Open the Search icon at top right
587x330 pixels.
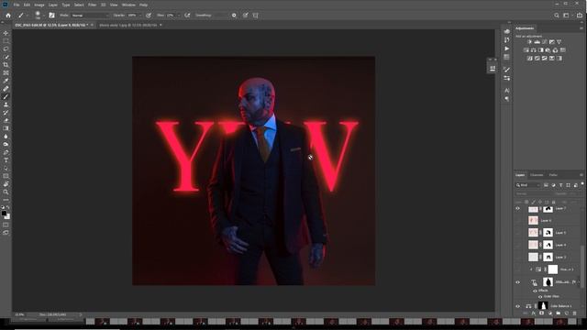pyautogui.click(x=557, y=16)
